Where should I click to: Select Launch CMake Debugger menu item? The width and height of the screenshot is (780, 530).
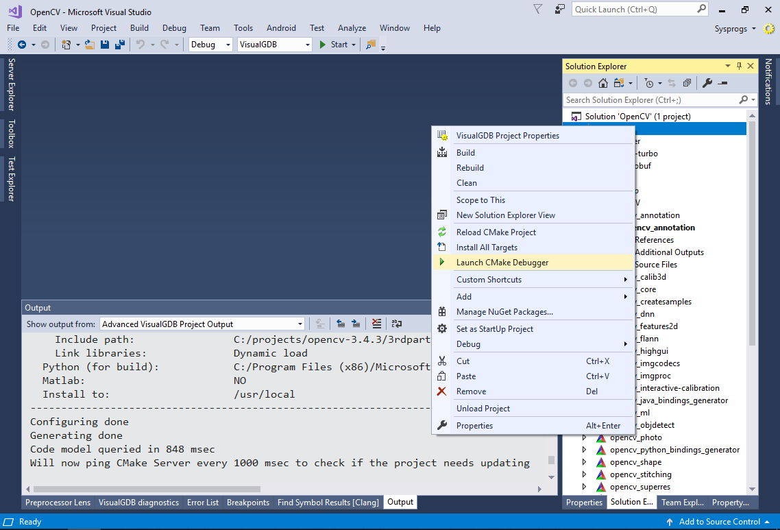coord(533,263)
